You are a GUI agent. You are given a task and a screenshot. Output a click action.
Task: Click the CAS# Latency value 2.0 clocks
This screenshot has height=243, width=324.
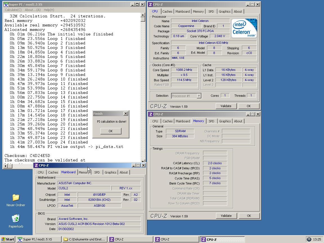click(x=215, y=163)
